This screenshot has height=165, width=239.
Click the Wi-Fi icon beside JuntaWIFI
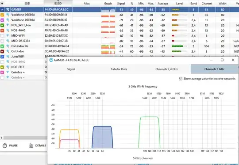click(8, 57)
